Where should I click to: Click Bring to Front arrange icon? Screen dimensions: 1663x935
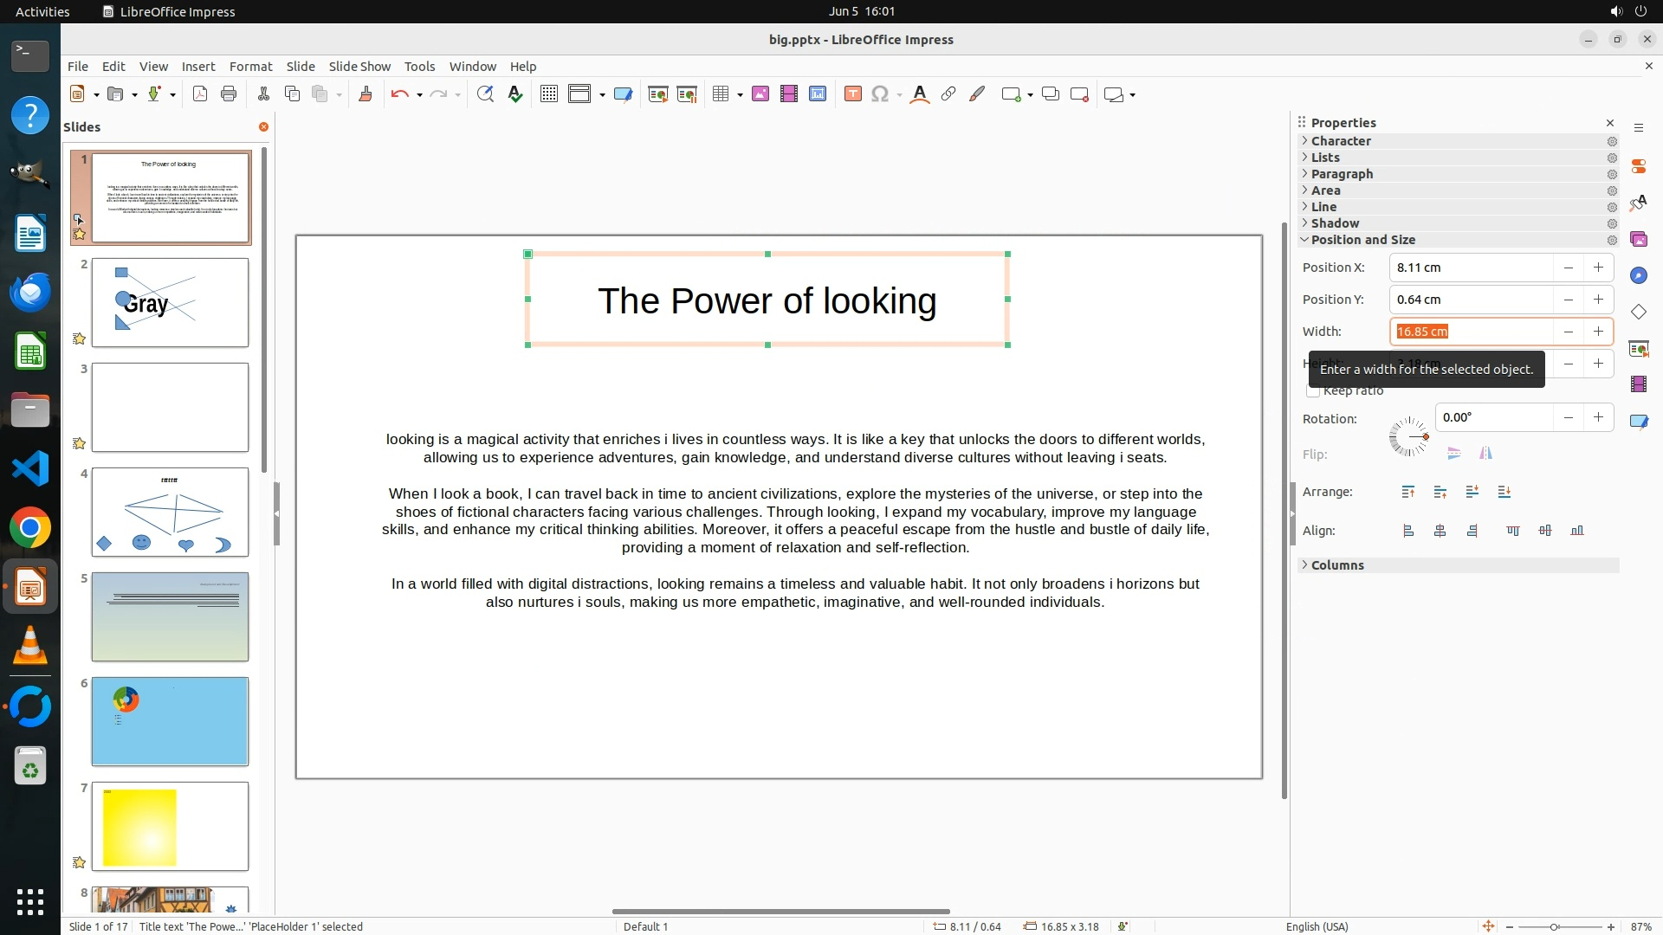pyautogui.click(x=1408, y=492)
